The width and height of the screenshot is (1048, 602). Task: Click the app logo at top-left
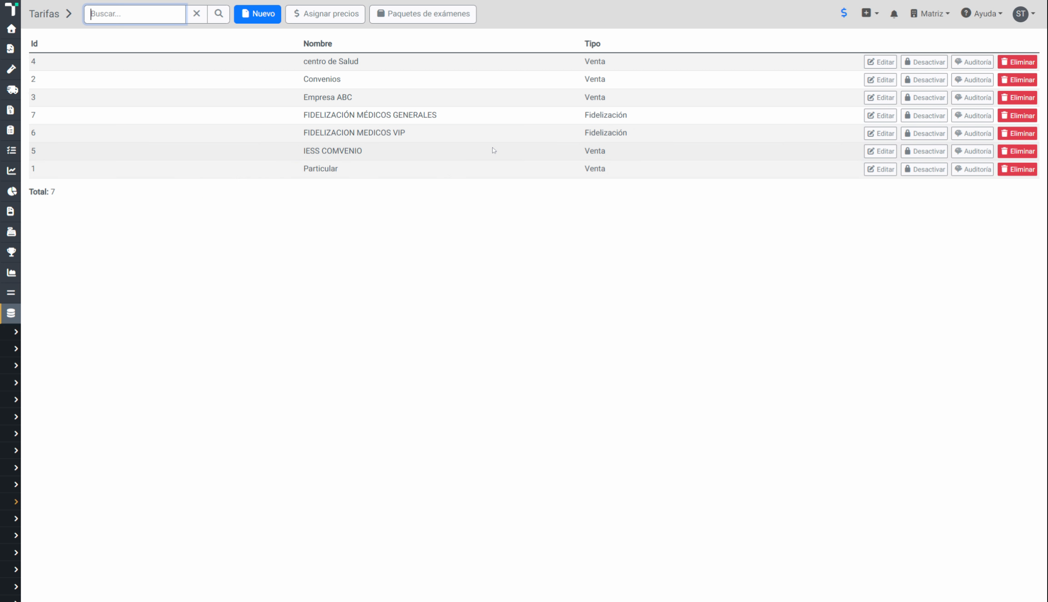coord(12,8)
